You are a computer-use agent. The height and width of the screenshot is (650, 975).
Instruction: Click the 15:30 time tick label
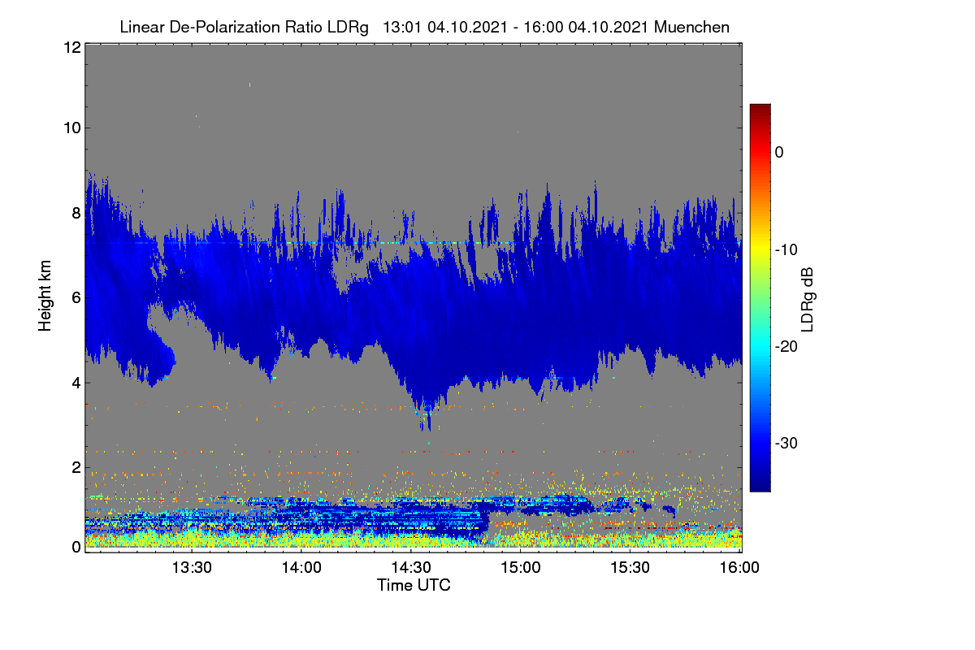(630, 568)
